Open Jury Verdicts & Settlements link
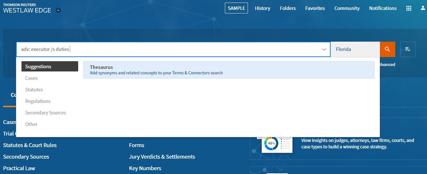Screen dimensions: 427x174 coord(162,157)
